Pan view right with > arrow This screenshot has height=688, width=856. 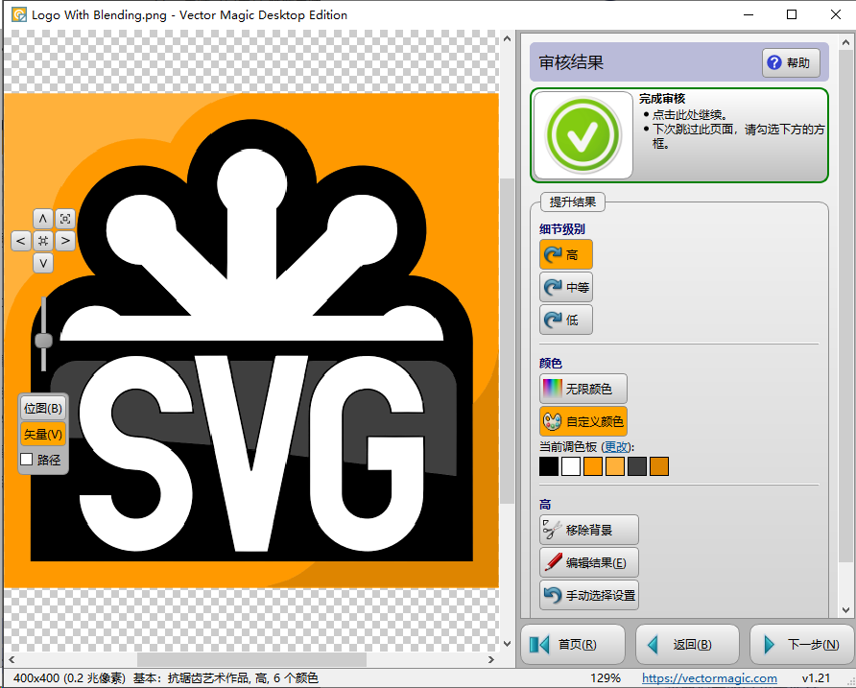coord(65,241)
